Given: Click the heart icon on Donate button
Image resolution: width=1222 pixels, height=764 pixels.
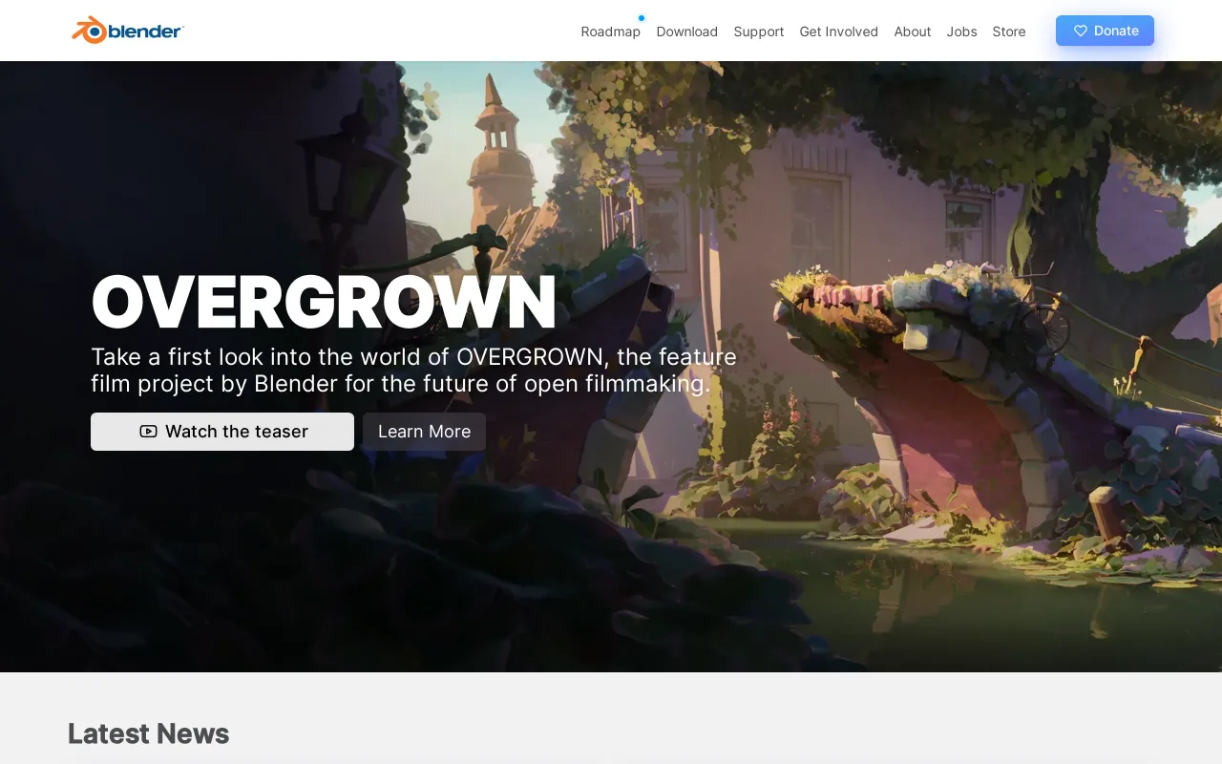Looking at the screenshot, I should click(1081, 31).
